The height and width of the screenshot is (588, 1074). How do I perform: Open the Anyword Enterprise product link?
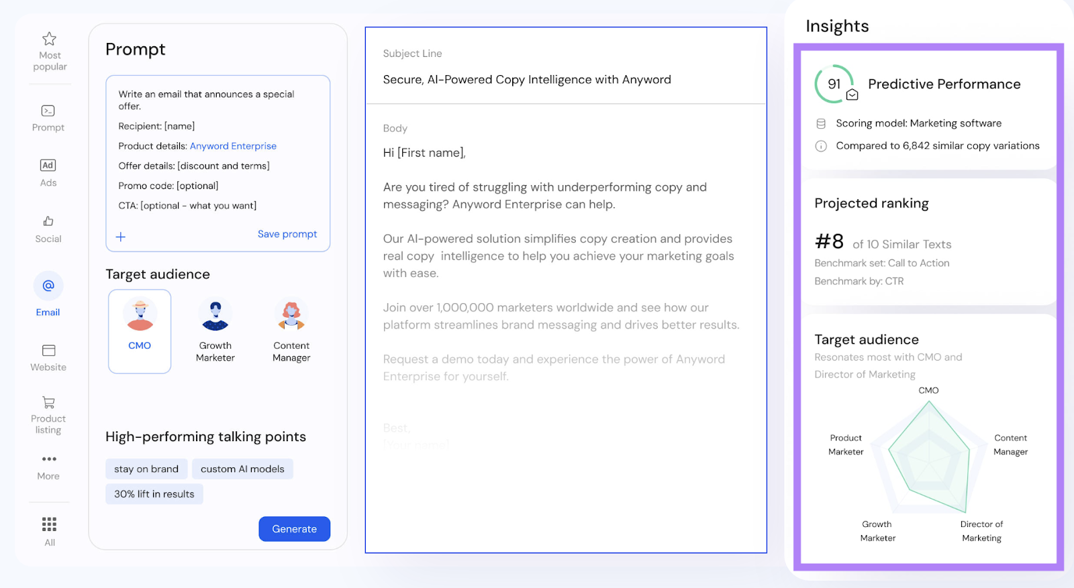[x=233, y=146]
